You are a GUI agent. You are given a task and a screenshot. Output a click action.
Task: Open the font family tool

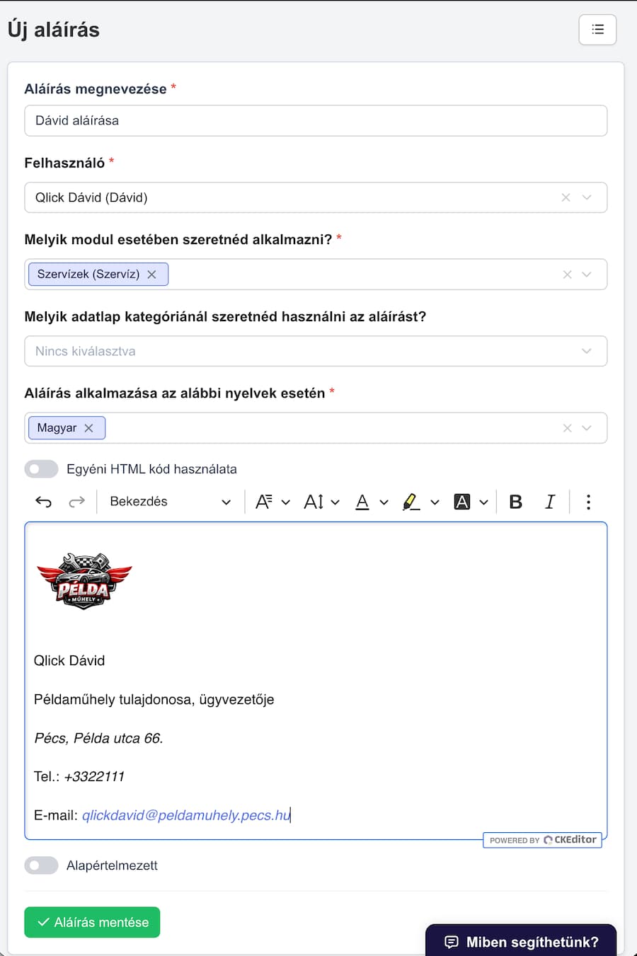pos(272,502)
